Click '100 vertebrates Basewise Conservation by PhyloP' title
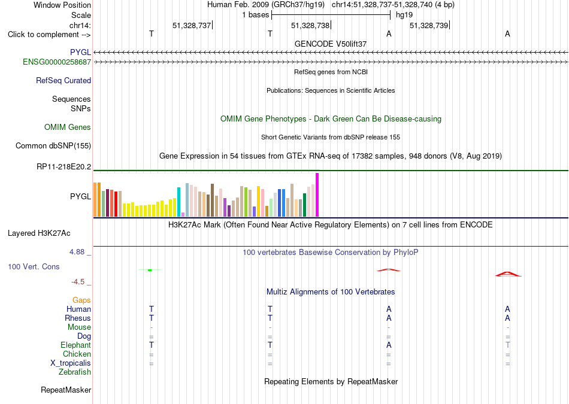This screenshot has height=404, width=569. tap(331, 253)
